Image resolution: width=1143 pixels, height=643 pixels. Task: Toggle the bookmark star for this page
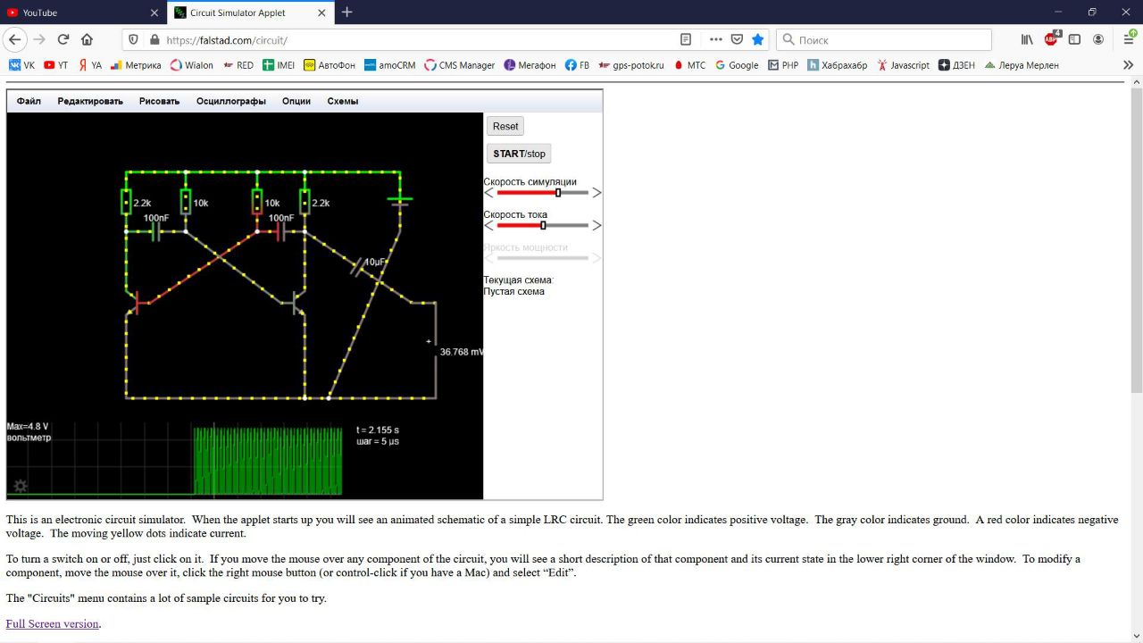[x=758, y=39]
